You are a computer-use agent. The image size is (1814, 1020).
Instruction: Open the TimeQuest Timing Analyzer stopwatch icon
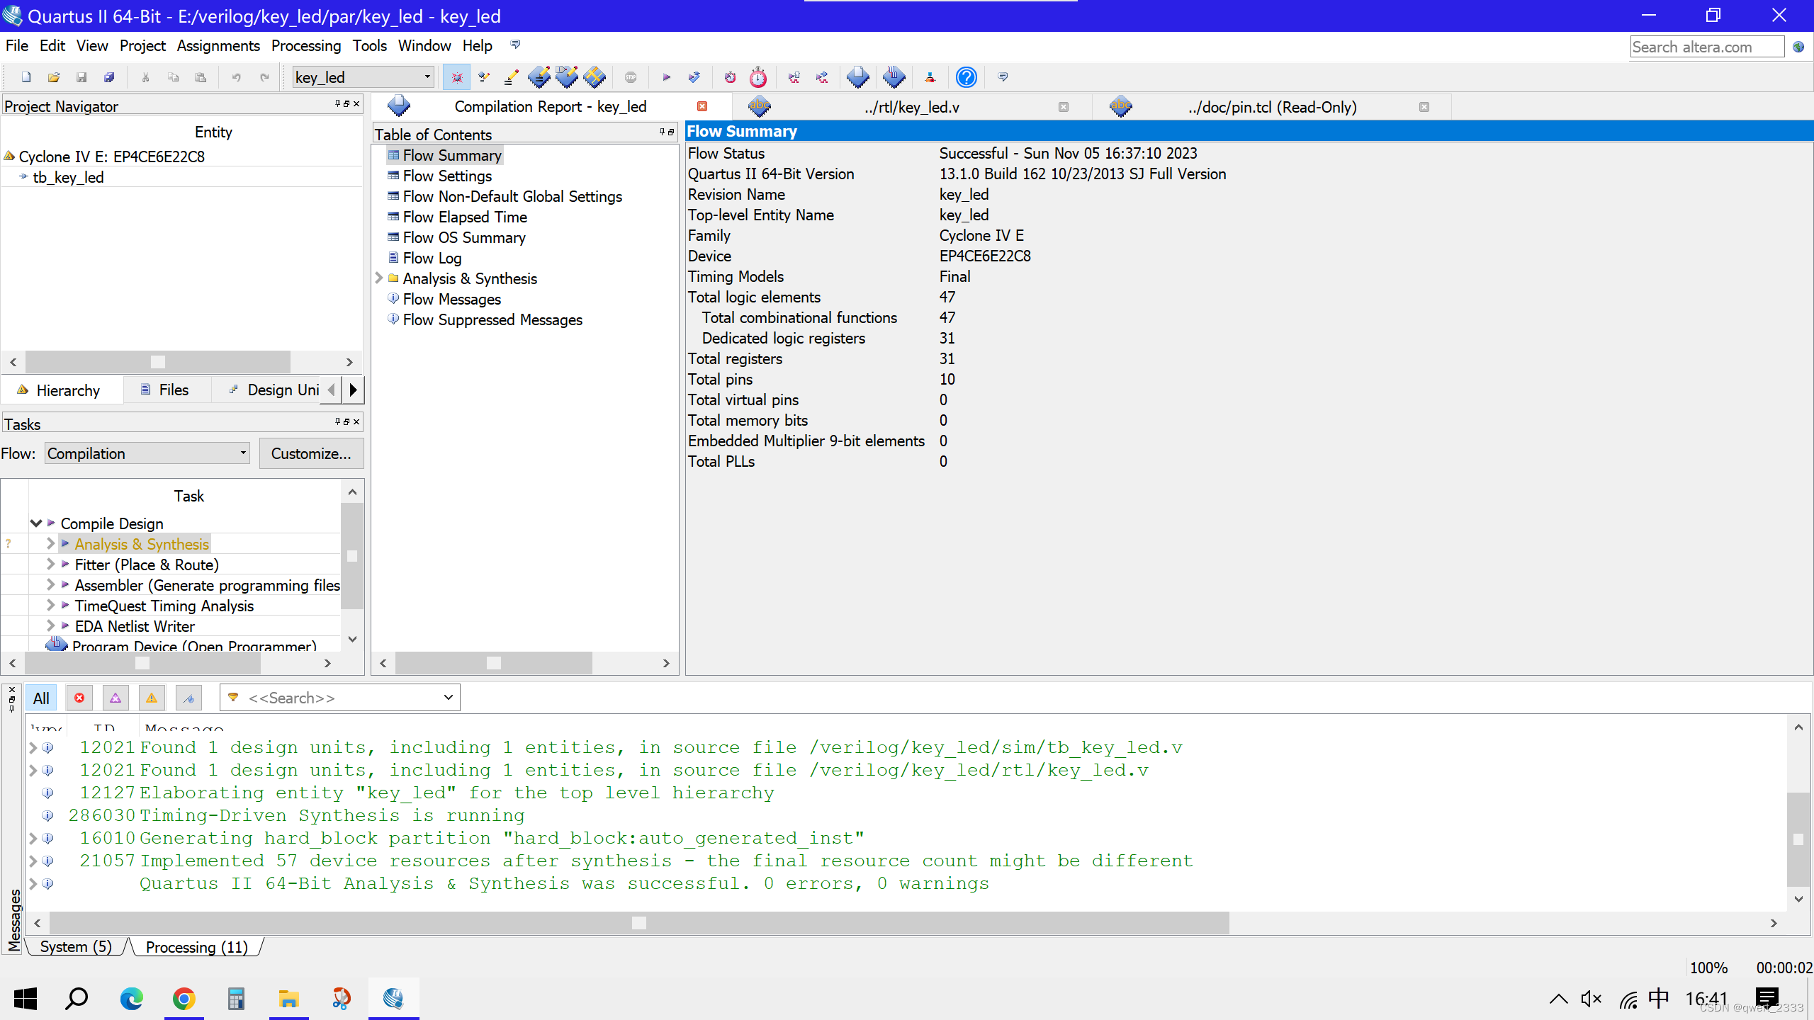coord(758,77)
